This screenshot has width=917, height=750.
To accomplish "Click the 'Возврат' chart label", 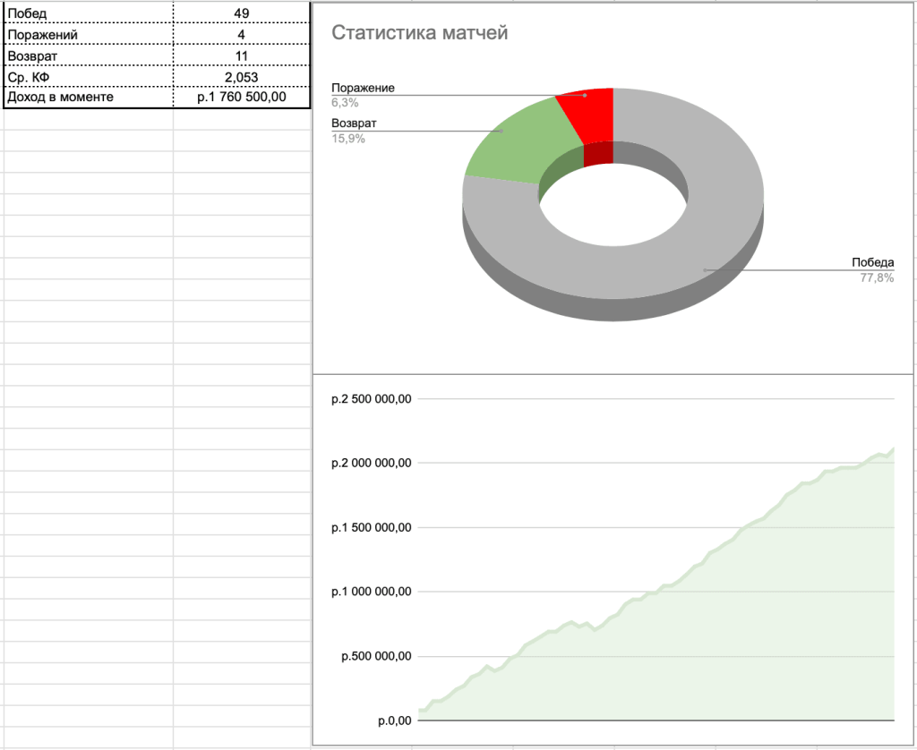I will click(x=354, y=124).
